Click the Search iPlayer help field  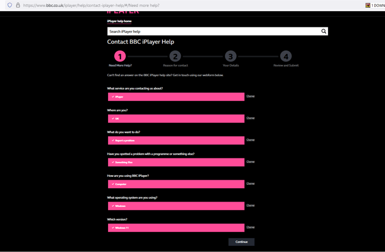point(213,31)
